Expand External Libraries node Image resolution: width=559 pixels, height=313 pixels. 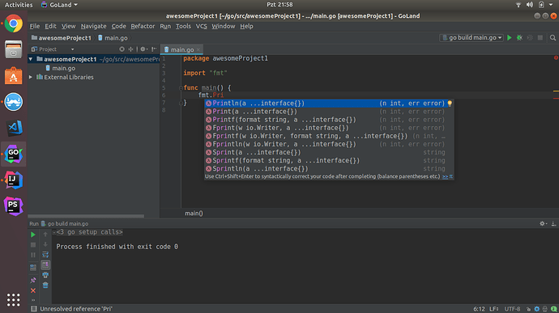click(31, 78)
